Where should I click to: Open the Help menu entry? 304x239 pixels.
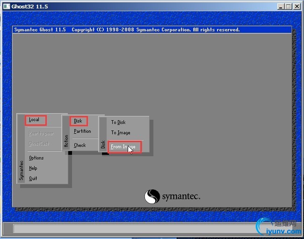coord(33,168)
